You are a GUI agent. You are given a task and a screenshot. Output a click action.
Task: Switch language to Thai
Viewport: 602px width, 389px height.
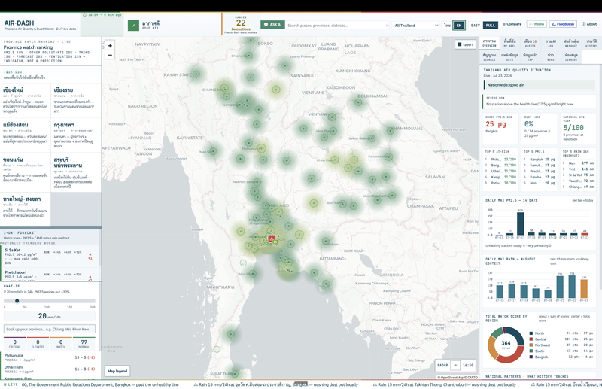point(447,26)
